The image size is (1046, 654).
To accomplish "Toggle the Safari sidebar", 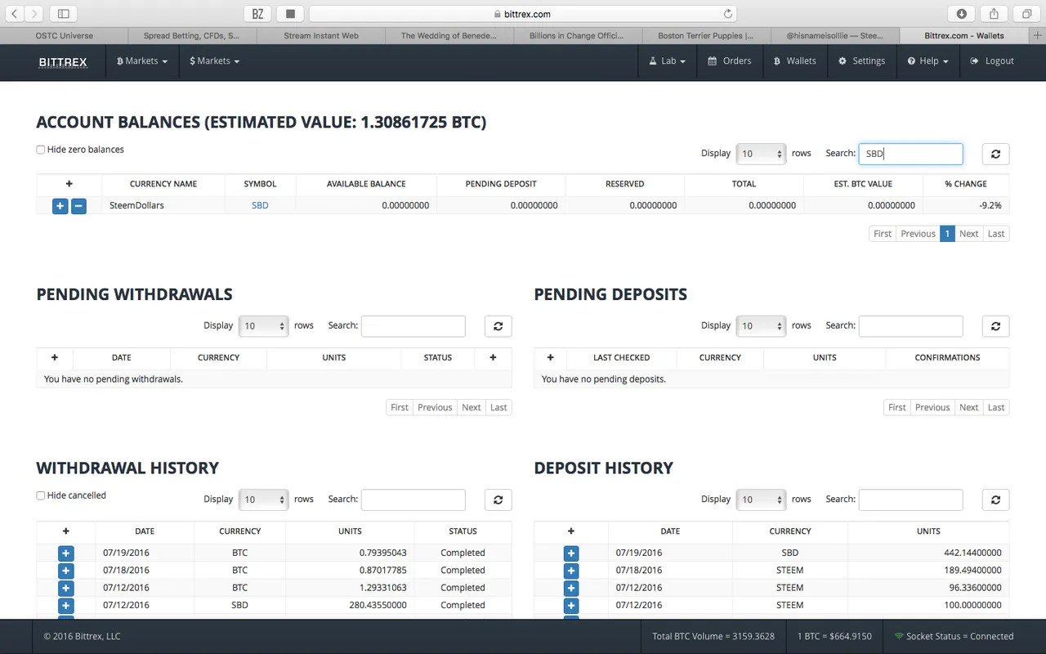I will (64, 14).
